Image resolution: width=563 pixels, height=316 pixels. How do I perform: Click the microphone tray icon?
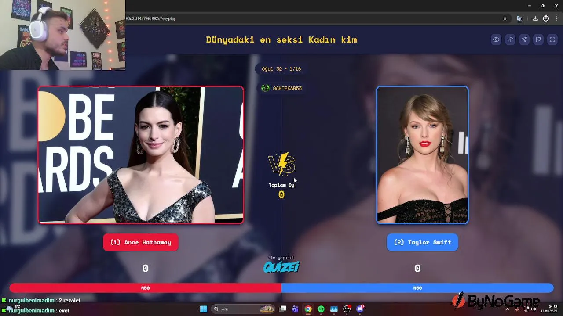517,309
